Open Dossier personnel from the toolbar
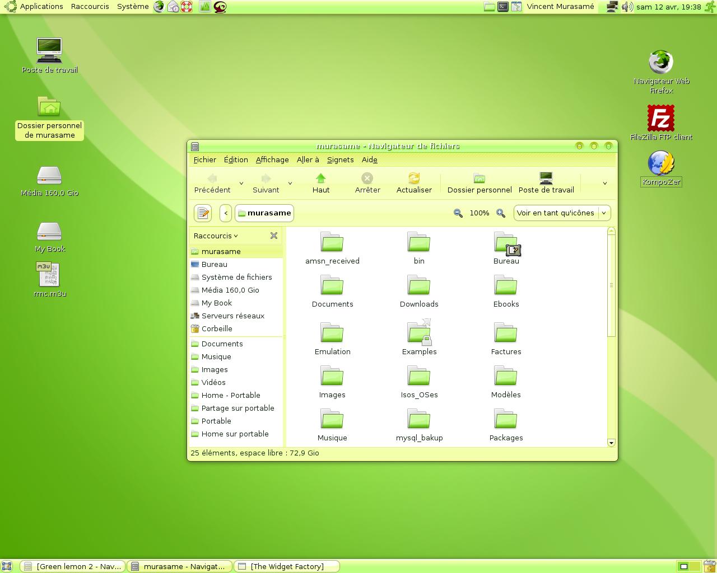Screen dimensions: 717x573 click(479, 183)
